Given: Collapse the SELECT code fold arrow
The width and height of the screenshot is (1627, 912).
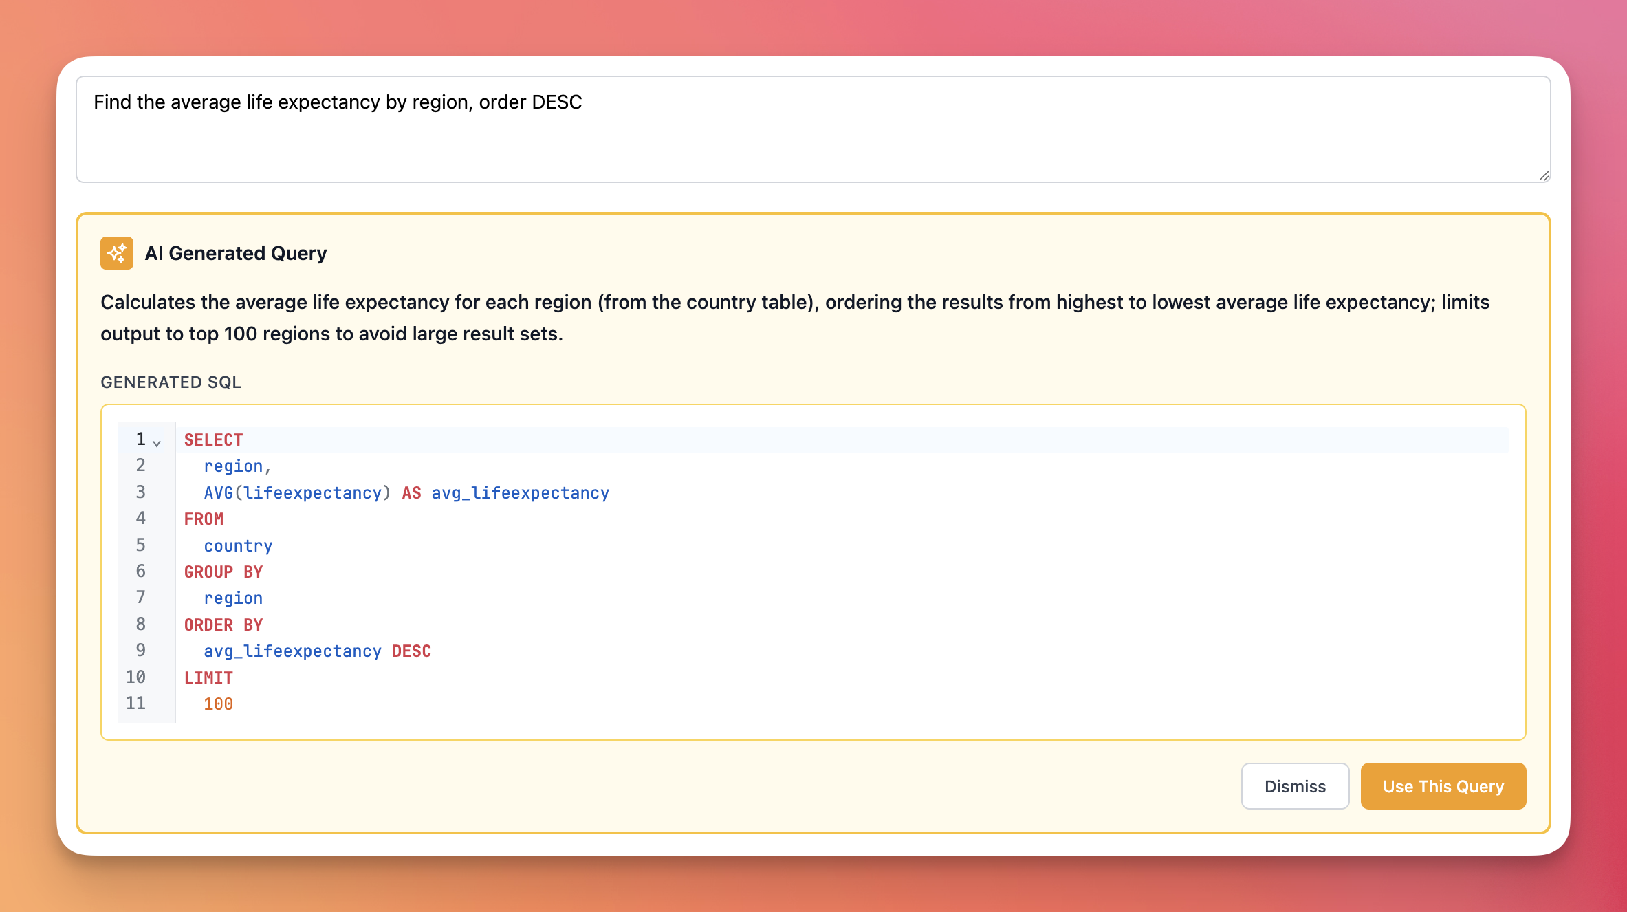Looking at the screenshot, I should (157, 443).
